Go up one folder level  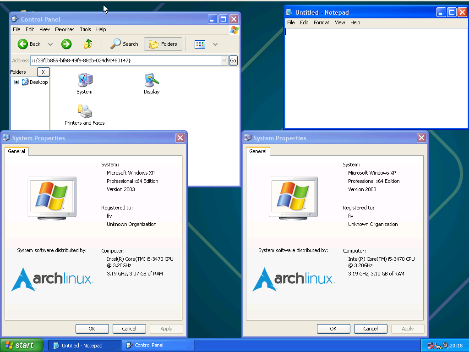88,44
